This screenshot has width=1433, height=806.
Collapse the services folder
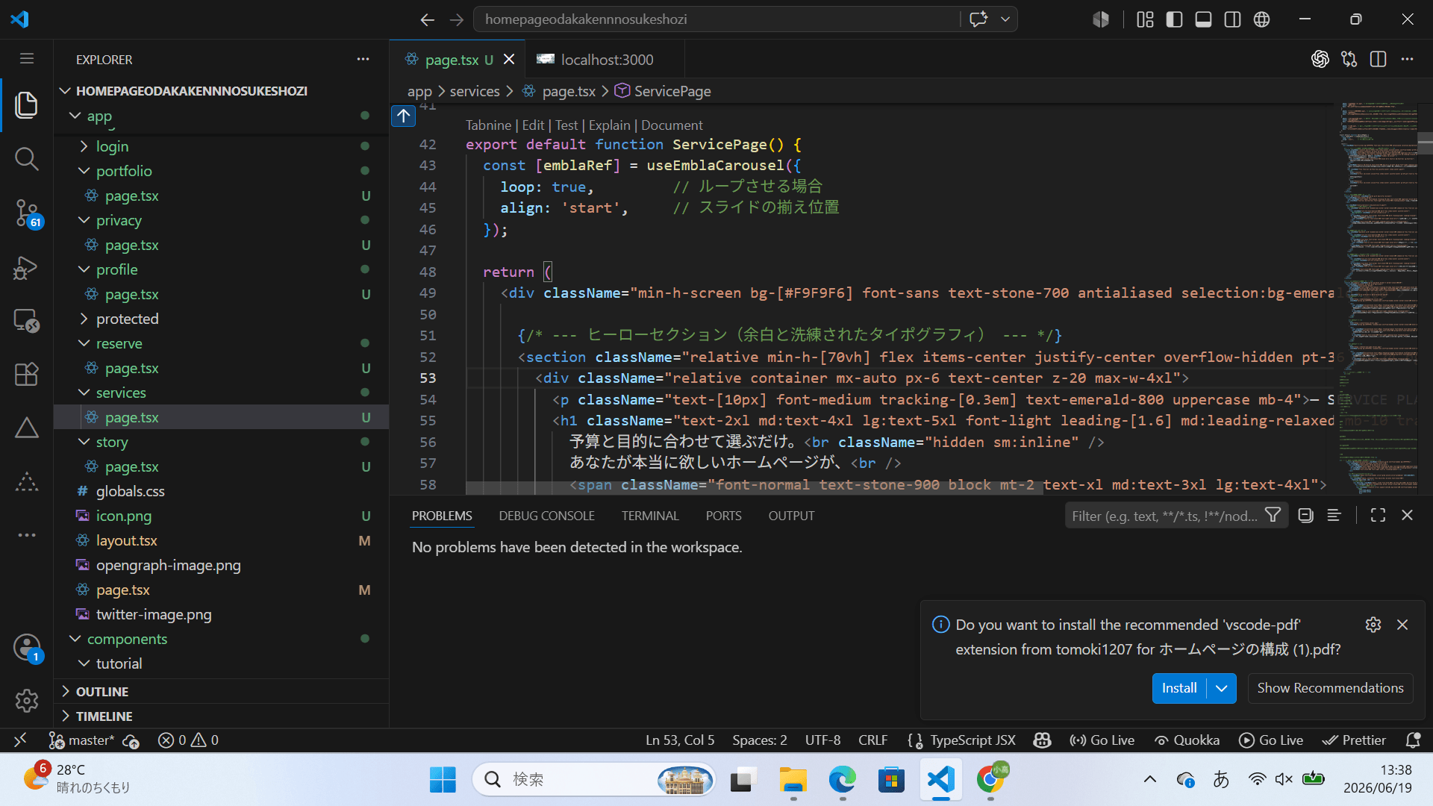[84, 393]
